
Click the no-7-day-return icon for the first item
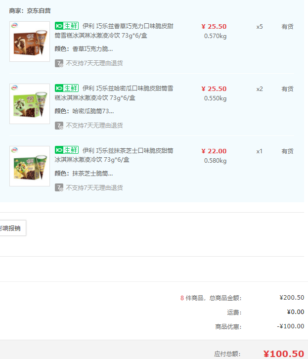[x=59, y=63]
